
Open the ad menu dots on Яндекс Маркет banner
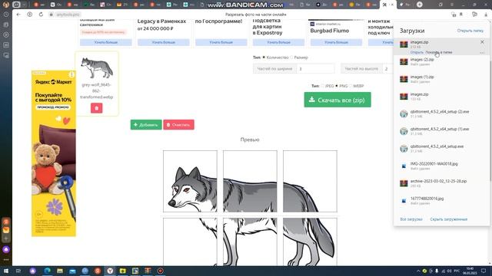[x=71, y=74]
